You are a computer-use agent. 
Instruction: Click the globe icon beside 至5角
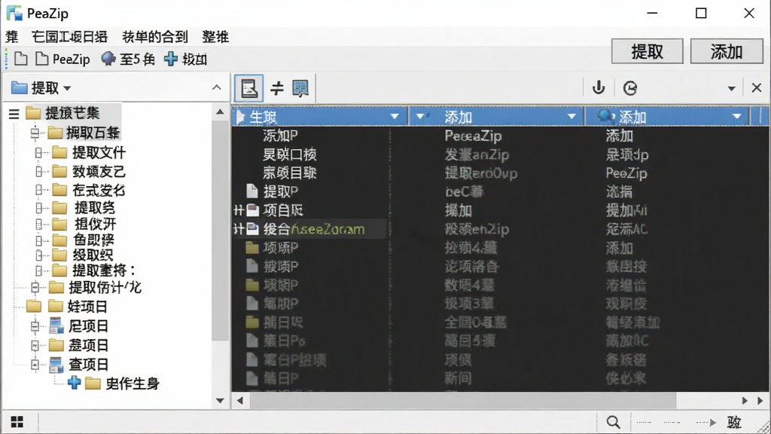tap(108, 59)
